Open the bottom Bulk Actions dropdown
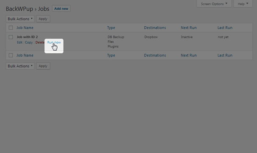Image resolution: width=257 pixels, height=153 pixels. pos(20,66)
